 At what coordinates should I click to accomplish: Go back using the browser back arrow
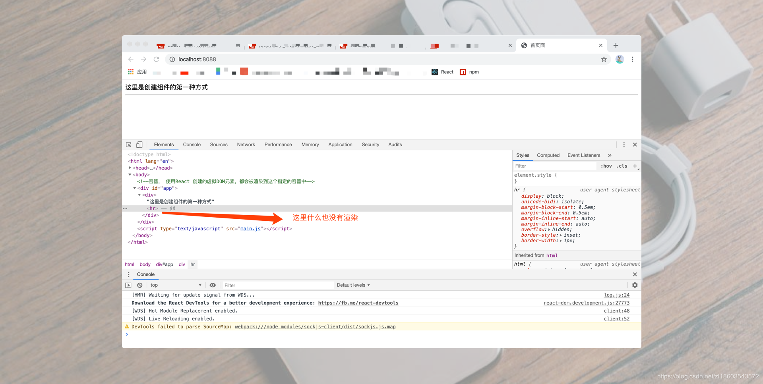[131, 59]
